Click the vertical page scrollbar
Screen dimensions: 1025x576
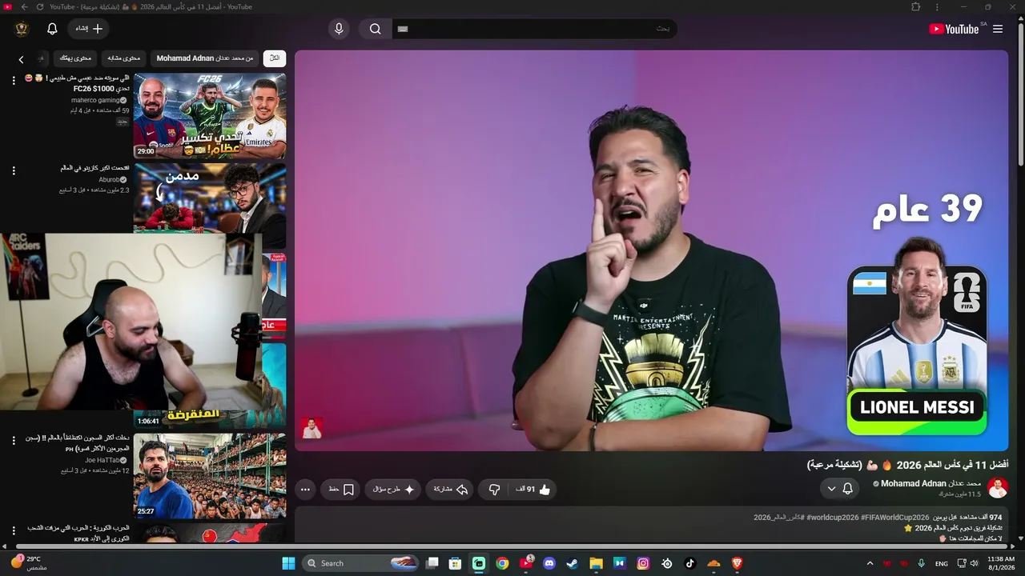click(1020, 96)
